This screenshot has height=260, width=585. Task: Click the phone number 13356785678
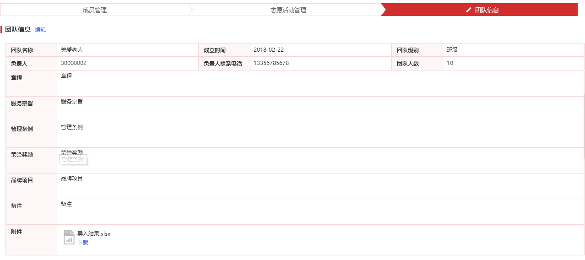(271, 63)
